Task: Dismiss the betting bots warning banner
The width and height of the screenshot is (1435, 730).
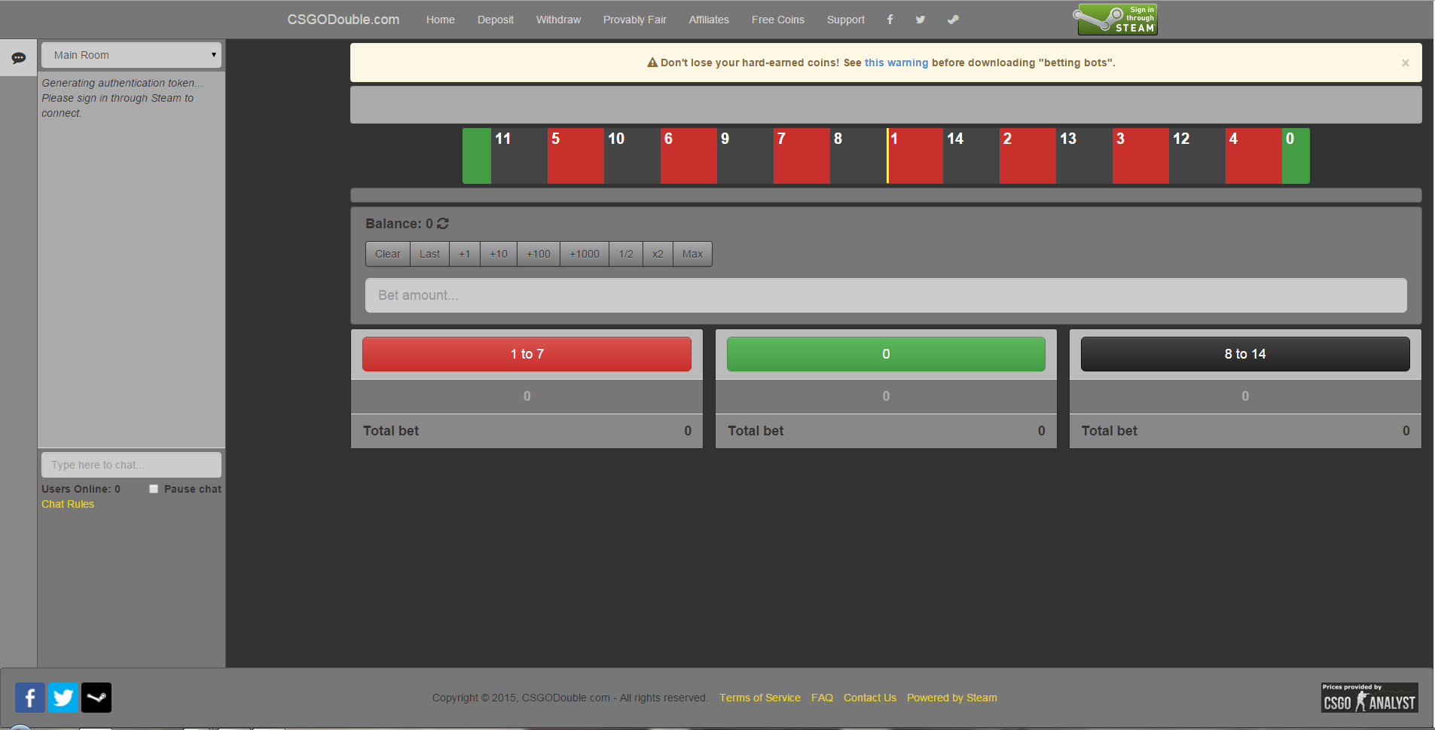Action: (1405, 63)
